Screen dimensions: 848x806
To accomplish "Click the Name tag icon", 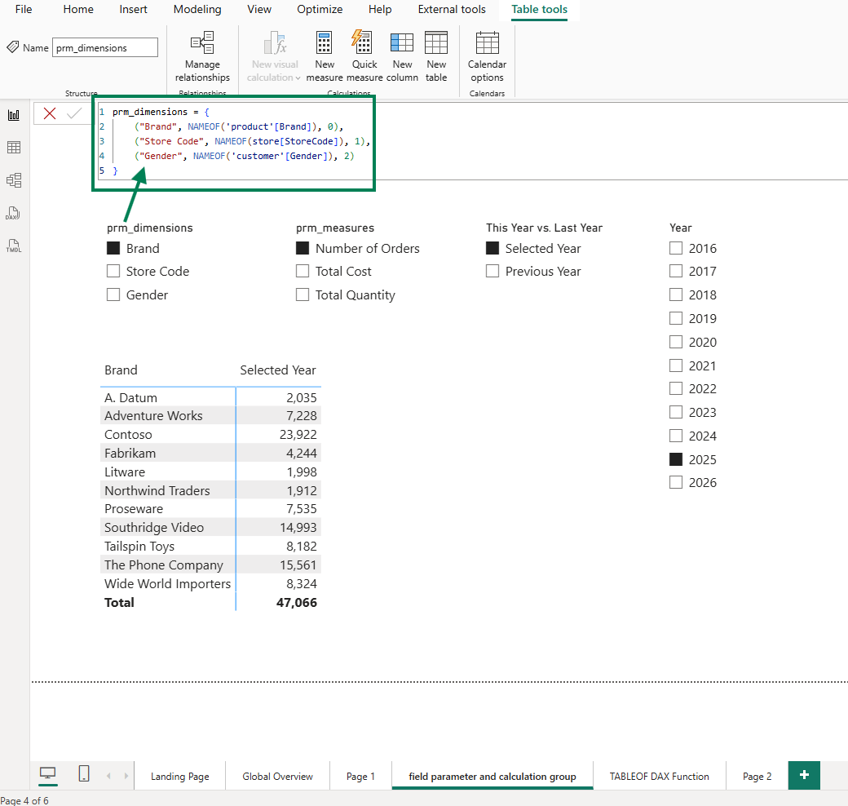I will pos(12,47).
